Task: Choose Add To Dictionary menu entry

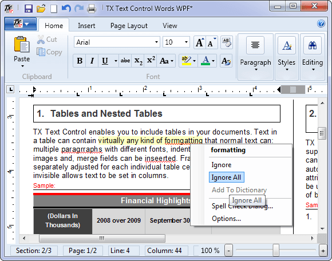Action: [239, 190]
